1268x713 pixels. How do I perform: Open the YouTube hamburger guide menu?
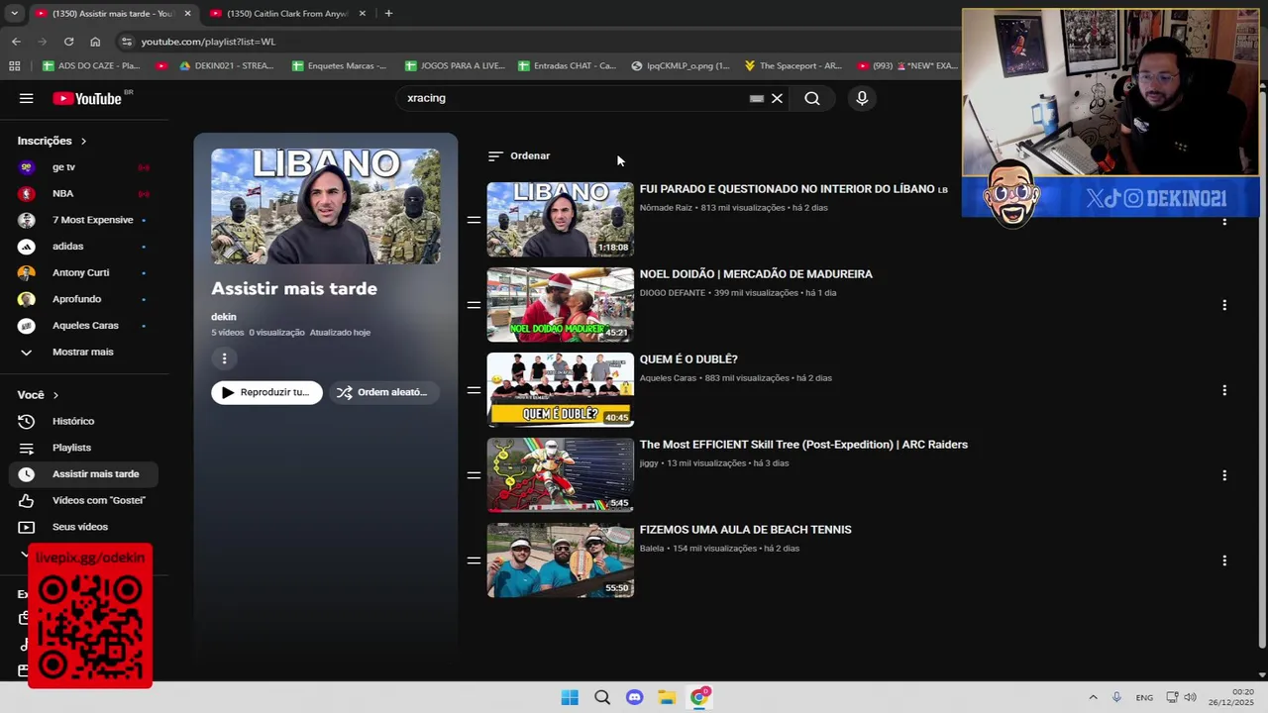[27, 98]
